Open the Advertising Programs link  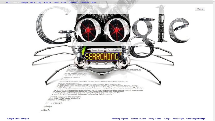click(x=120, y=119)
